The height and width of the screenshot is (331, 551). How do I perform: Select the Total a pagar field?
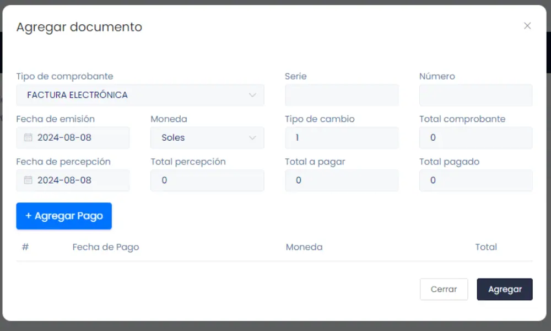pyautogui.click(x=342, y=180)
